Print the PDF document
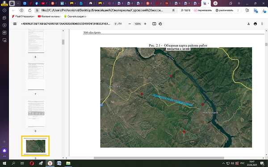Screen dimensions: 268x167 coord(255,24)
